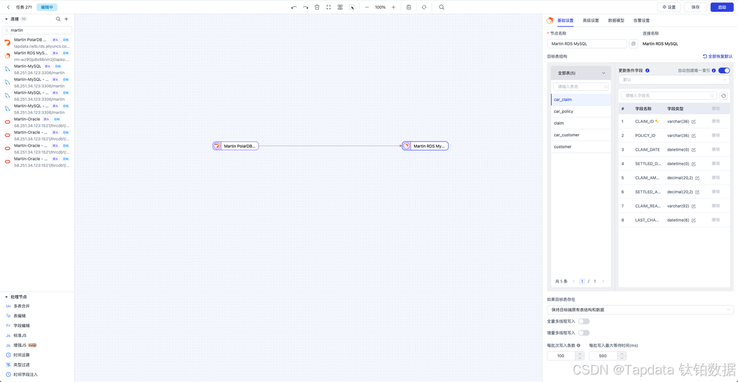Switch to the 告警设置 tab
The height and width of the screenshot is (382, 738).
(x=641, y=21)
